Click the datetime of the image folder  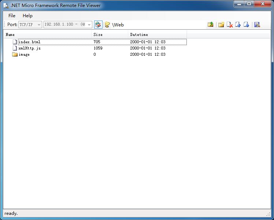(x=148, y=54)
